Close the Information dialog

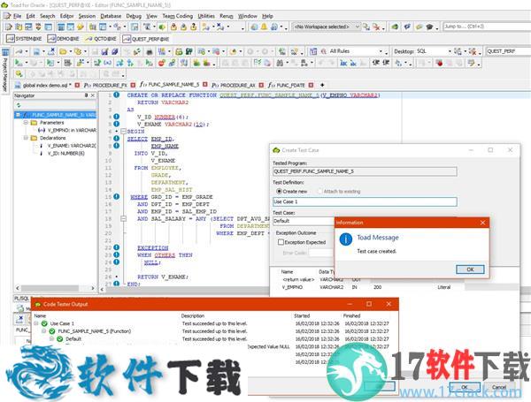coord(482,223)
